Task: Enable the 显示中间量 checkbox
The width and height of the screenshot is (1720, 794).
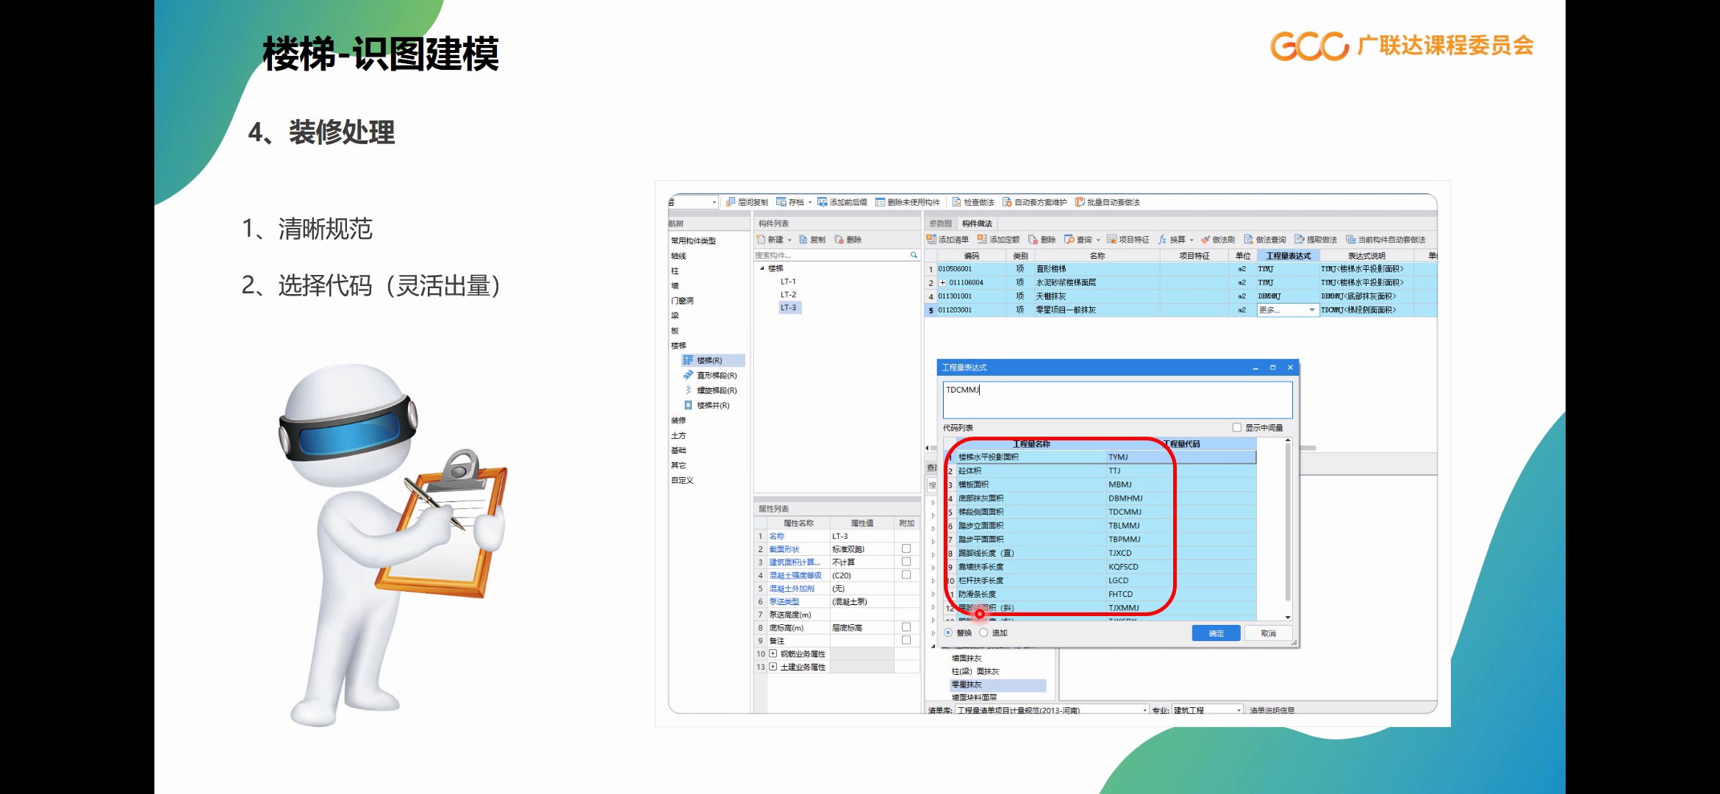Action: (1237, 428)
